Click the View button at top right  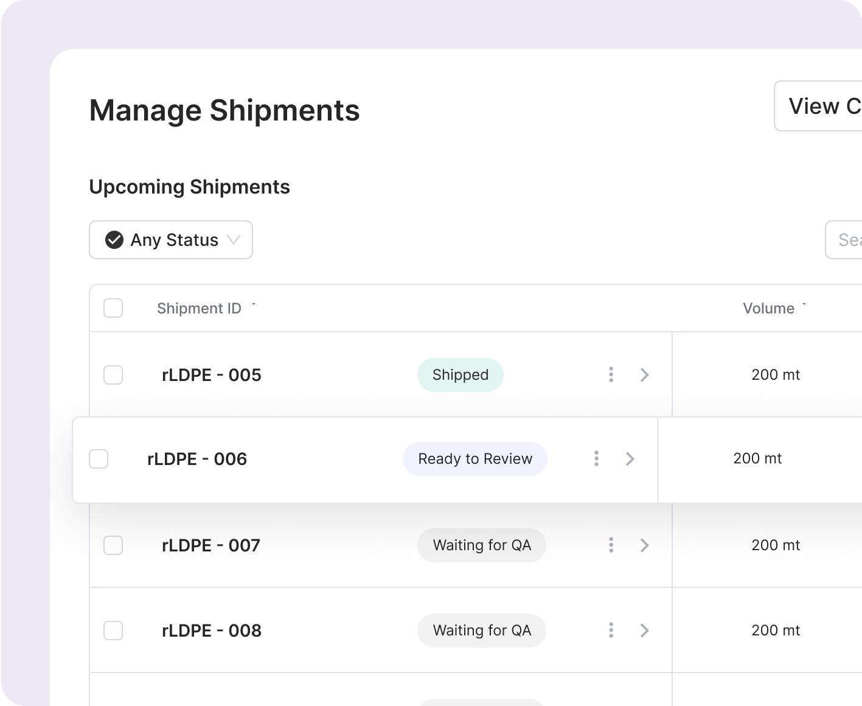coord(818,106)
